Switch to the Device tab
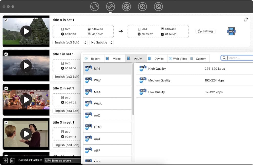The image size is (253, 165). point(157,59)
